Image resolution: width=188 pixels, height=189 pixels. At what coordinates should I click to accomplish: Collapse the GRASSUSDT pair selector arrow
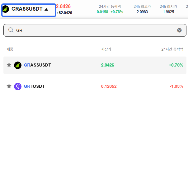click(46, 9)
